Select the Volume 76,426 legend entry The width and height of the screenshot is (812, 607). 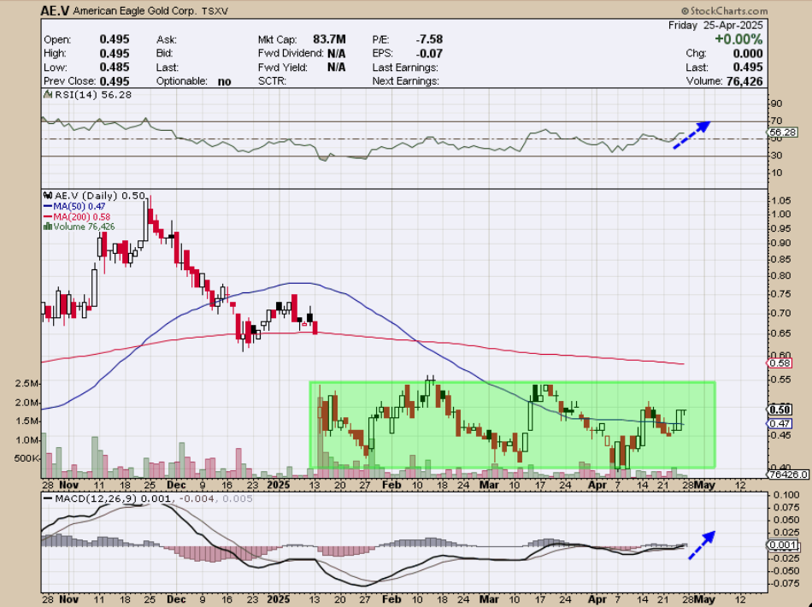[x=84, y=227]
